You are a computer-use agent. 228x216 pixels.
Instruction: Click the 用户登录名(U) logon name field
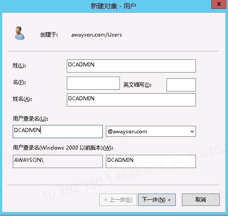pyautogui.click(x=58, y=132)
